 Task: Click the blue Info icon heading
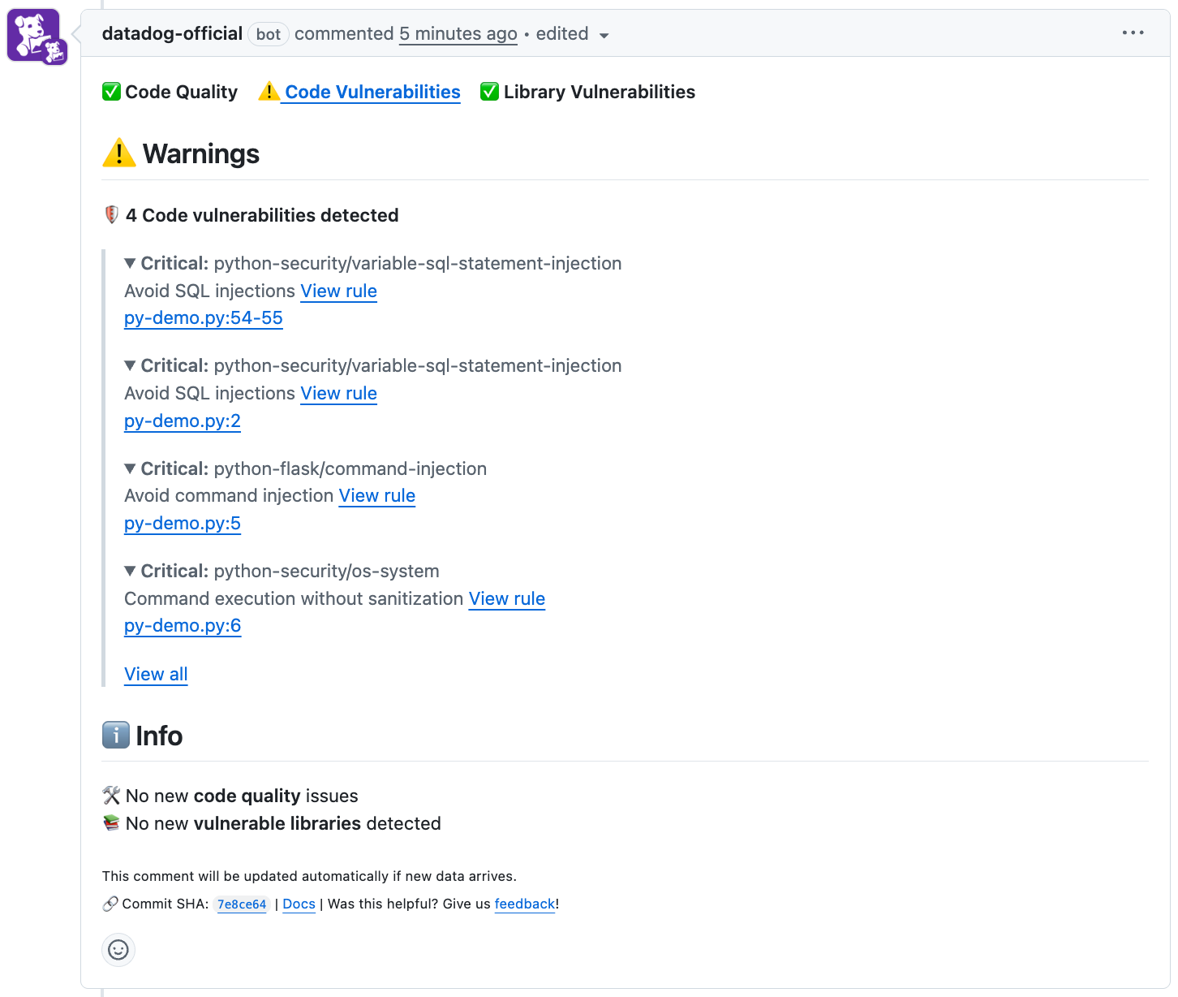pos(116,736)
